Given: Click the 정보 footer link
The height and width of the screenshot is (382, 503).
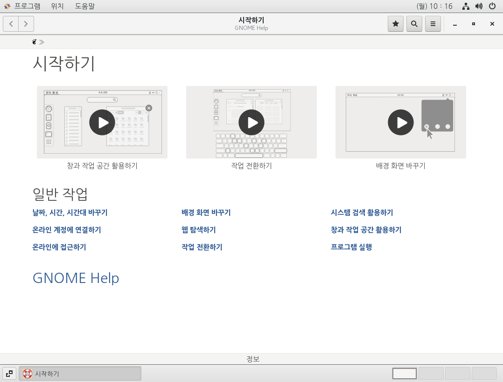Looking at the screenshot, I should pos(253,359).
